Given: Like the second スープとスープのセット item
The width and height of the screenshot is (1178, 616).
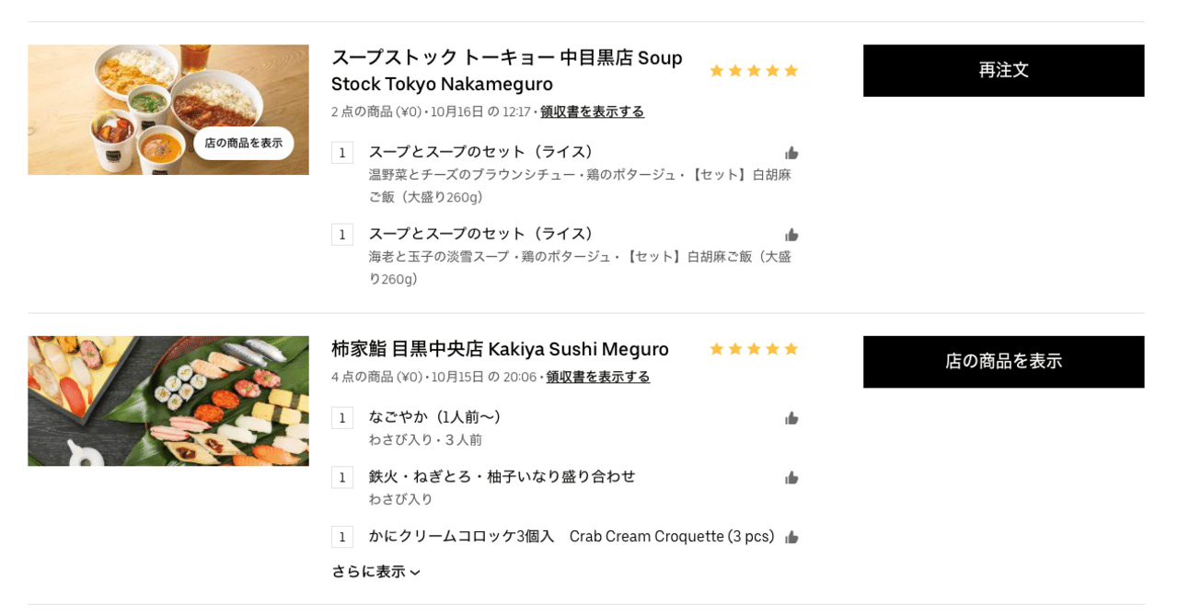Looking at the screenshot, I should (x=791, y=234).
